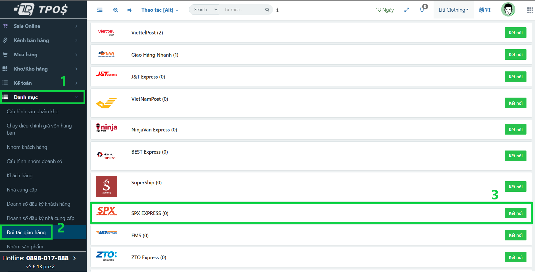535x272 pixels.
Task: Click the VietNamPost logo
Action: 106,103
